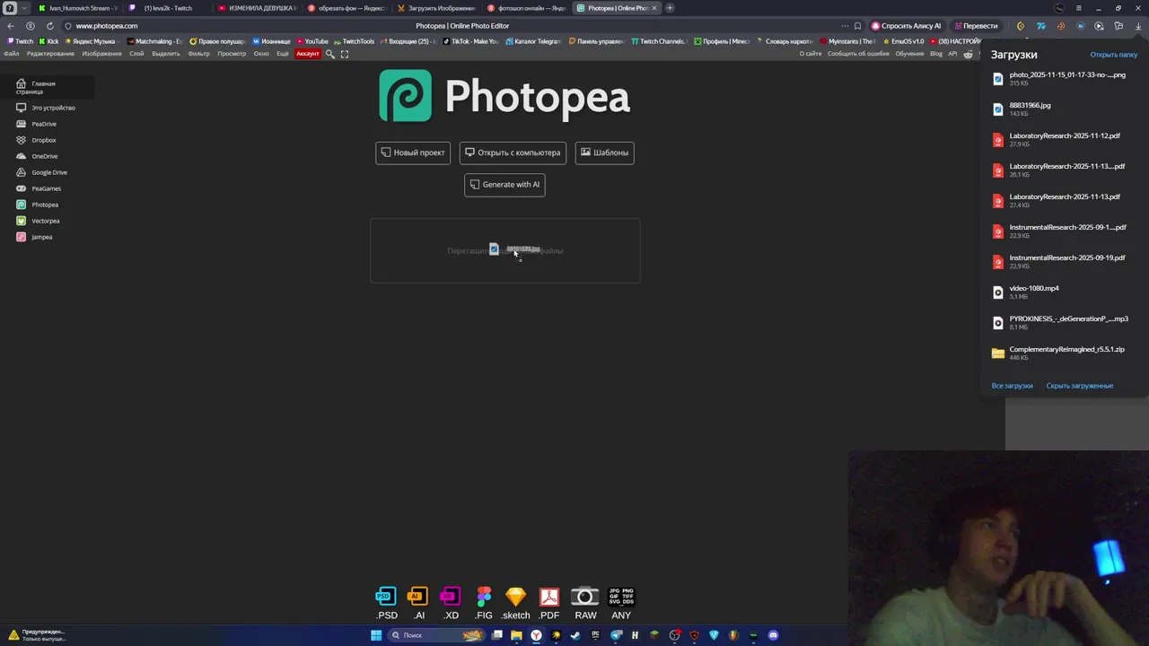Image resolution: width=1149 pixels, height=646 pixels.
Task: Click the address bar www.photopea.com
Action: pyautogui.click(x=106, y=26)
